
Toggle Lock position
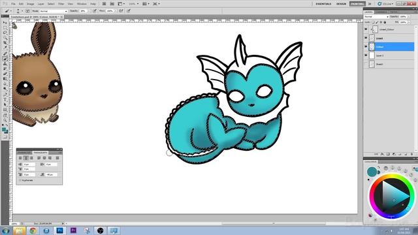pos(381,22)
